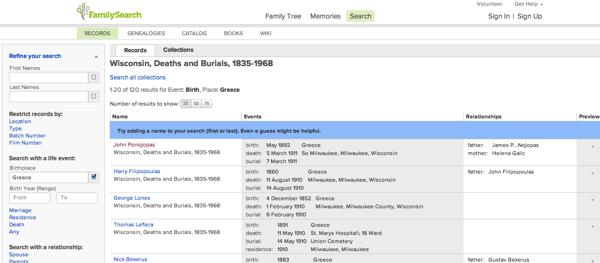Uncheck the Birthplace exact match checkbox
The image size is (600, 263).
94,177
